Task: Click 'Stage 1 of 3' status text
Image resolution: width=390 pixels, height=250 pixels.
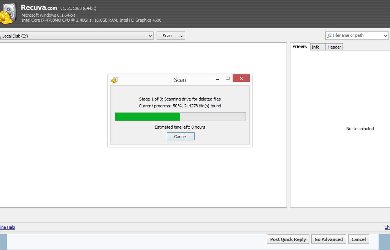Action: point(180,99)
